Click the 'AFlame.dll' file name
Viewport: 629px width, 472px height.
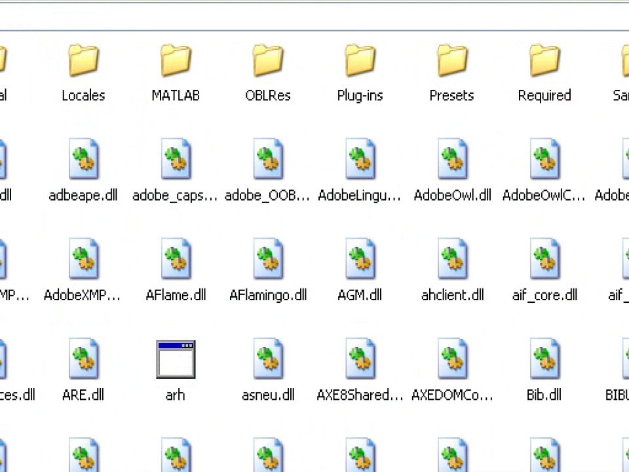click(176, 296)
